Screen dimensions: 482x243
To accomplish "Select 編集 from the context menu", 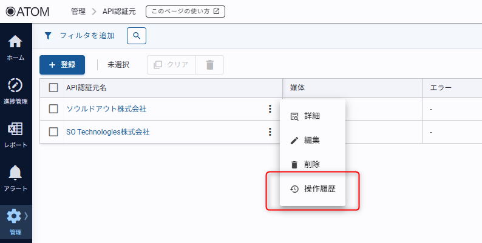I will 312,141.
